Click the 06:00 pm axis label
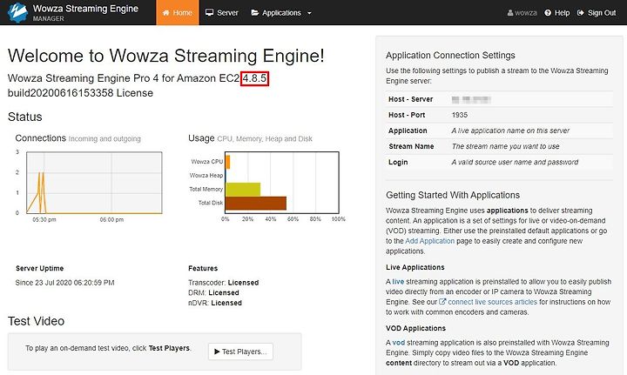 (111, 219)
